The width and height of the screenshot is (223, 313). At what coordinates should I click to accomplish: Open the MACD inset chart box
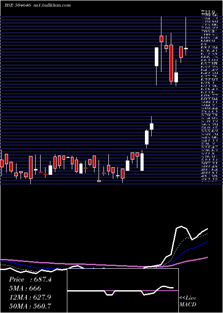(123, 291)
